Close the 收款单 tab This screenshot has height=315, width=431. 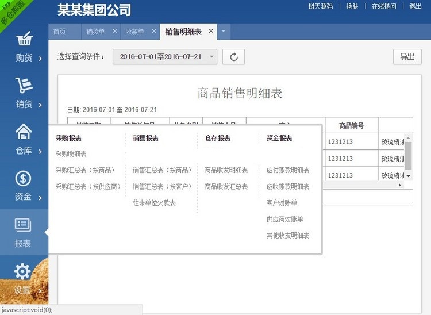pos(154,32)
